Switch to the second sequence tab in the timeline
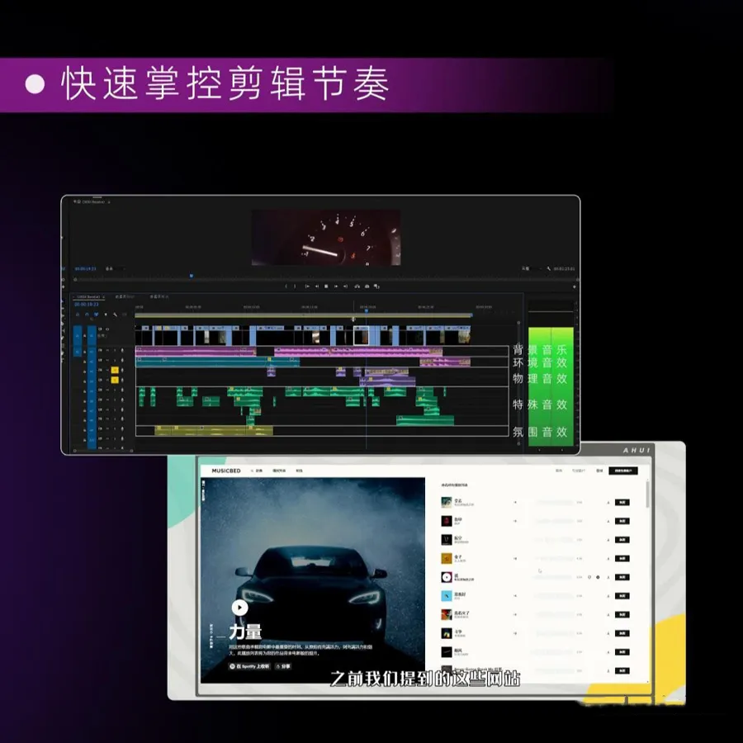 tap(125, 296)
